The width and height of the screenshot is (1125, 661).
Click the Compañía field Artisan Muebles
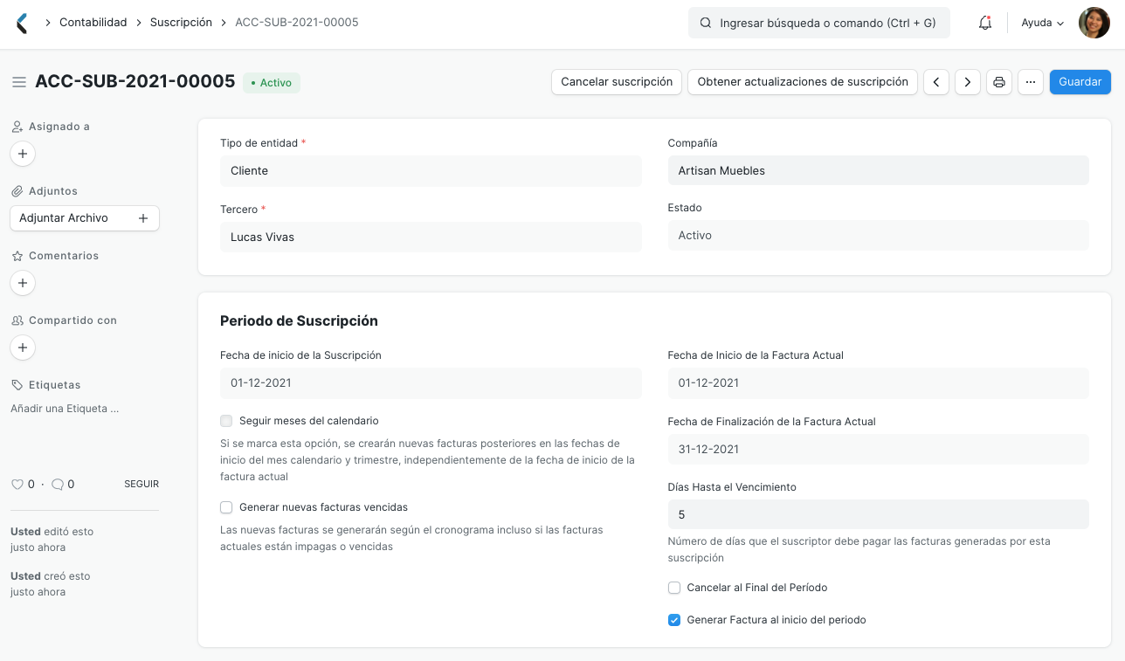879,171
